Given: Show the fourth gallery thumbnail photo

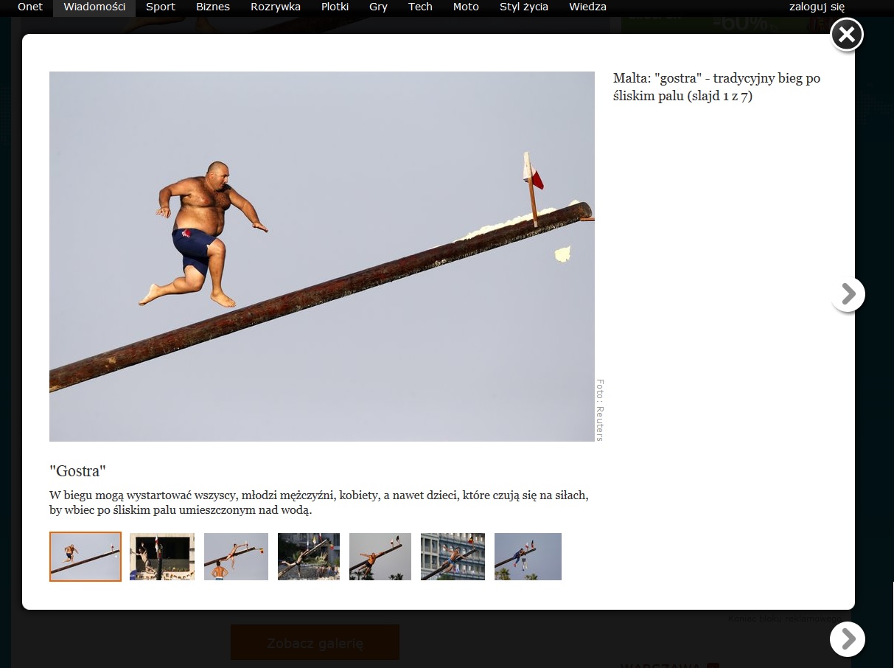Looking at the screenshot, I should tap(309, 557).
